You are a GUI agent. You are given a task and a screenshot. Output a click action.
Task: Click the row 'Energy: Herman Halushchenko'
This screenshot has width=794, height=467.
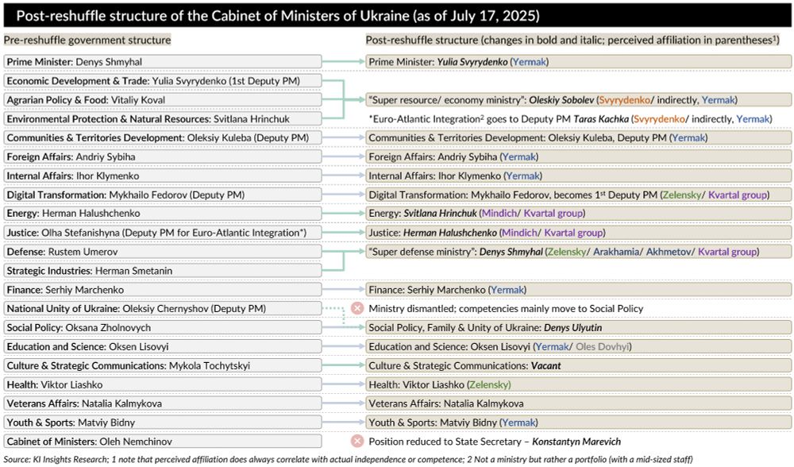pyautogui.click(x=163, y=214)
